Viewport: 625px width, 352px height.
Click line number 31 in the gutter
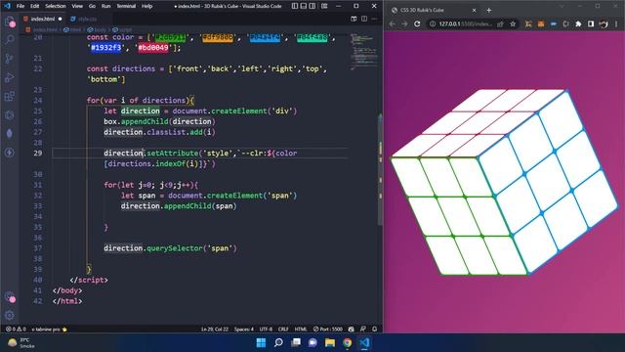coord(38,185)
